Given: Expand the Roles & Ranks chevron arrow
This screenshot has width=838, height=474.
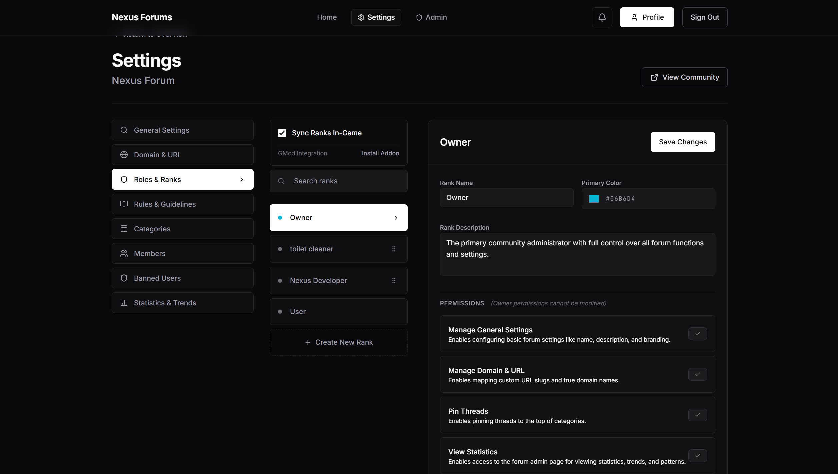Looking at the screenshot, I should click(242, 179).
